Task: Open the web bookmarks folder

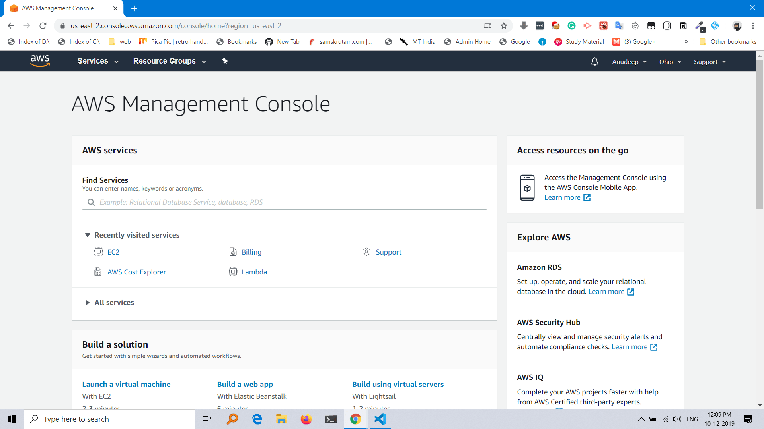Action: click(x=119, y=42)
